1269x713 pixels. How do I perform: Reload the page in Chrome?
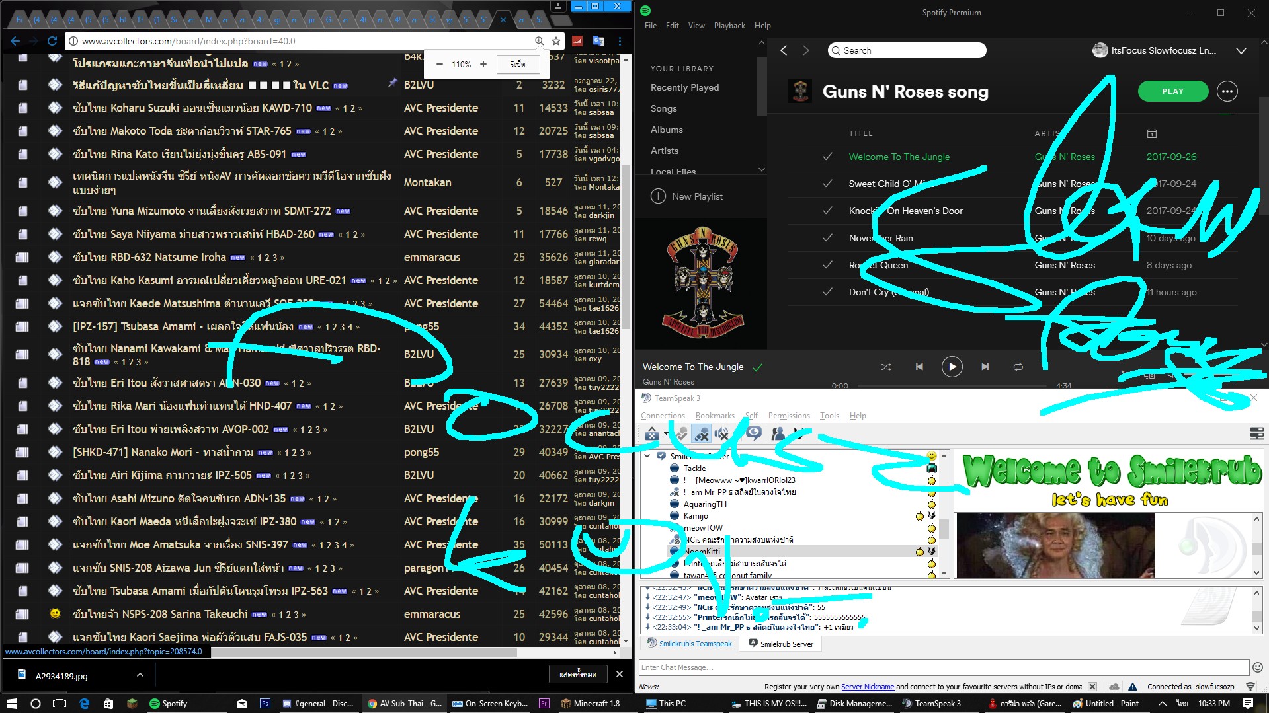pos(52,41)
